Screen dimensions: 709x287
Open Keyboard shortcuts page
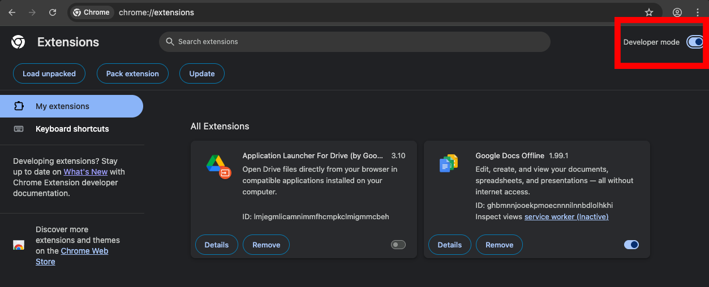coord(71,129)
